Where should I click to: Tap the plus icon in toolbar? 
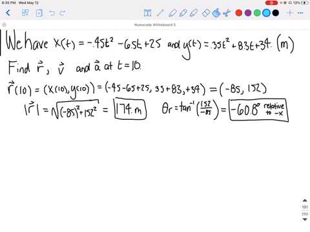[290, 13]
